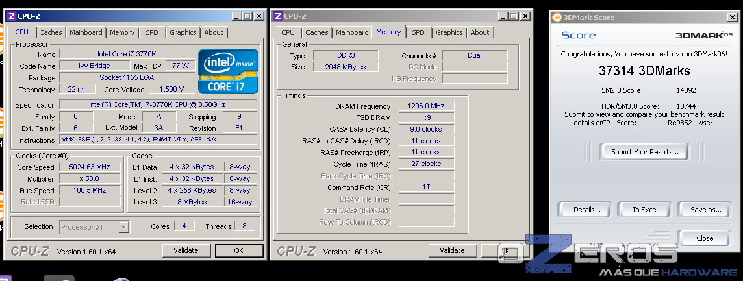Click the Multiplier x 50.0 value

click(x=90, y=178)
